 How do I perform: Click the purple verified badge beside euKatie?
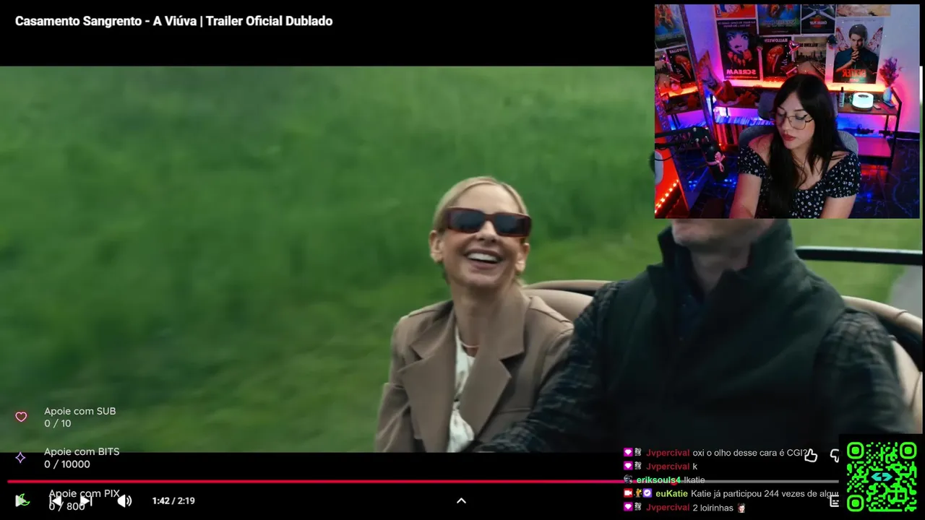647,493
